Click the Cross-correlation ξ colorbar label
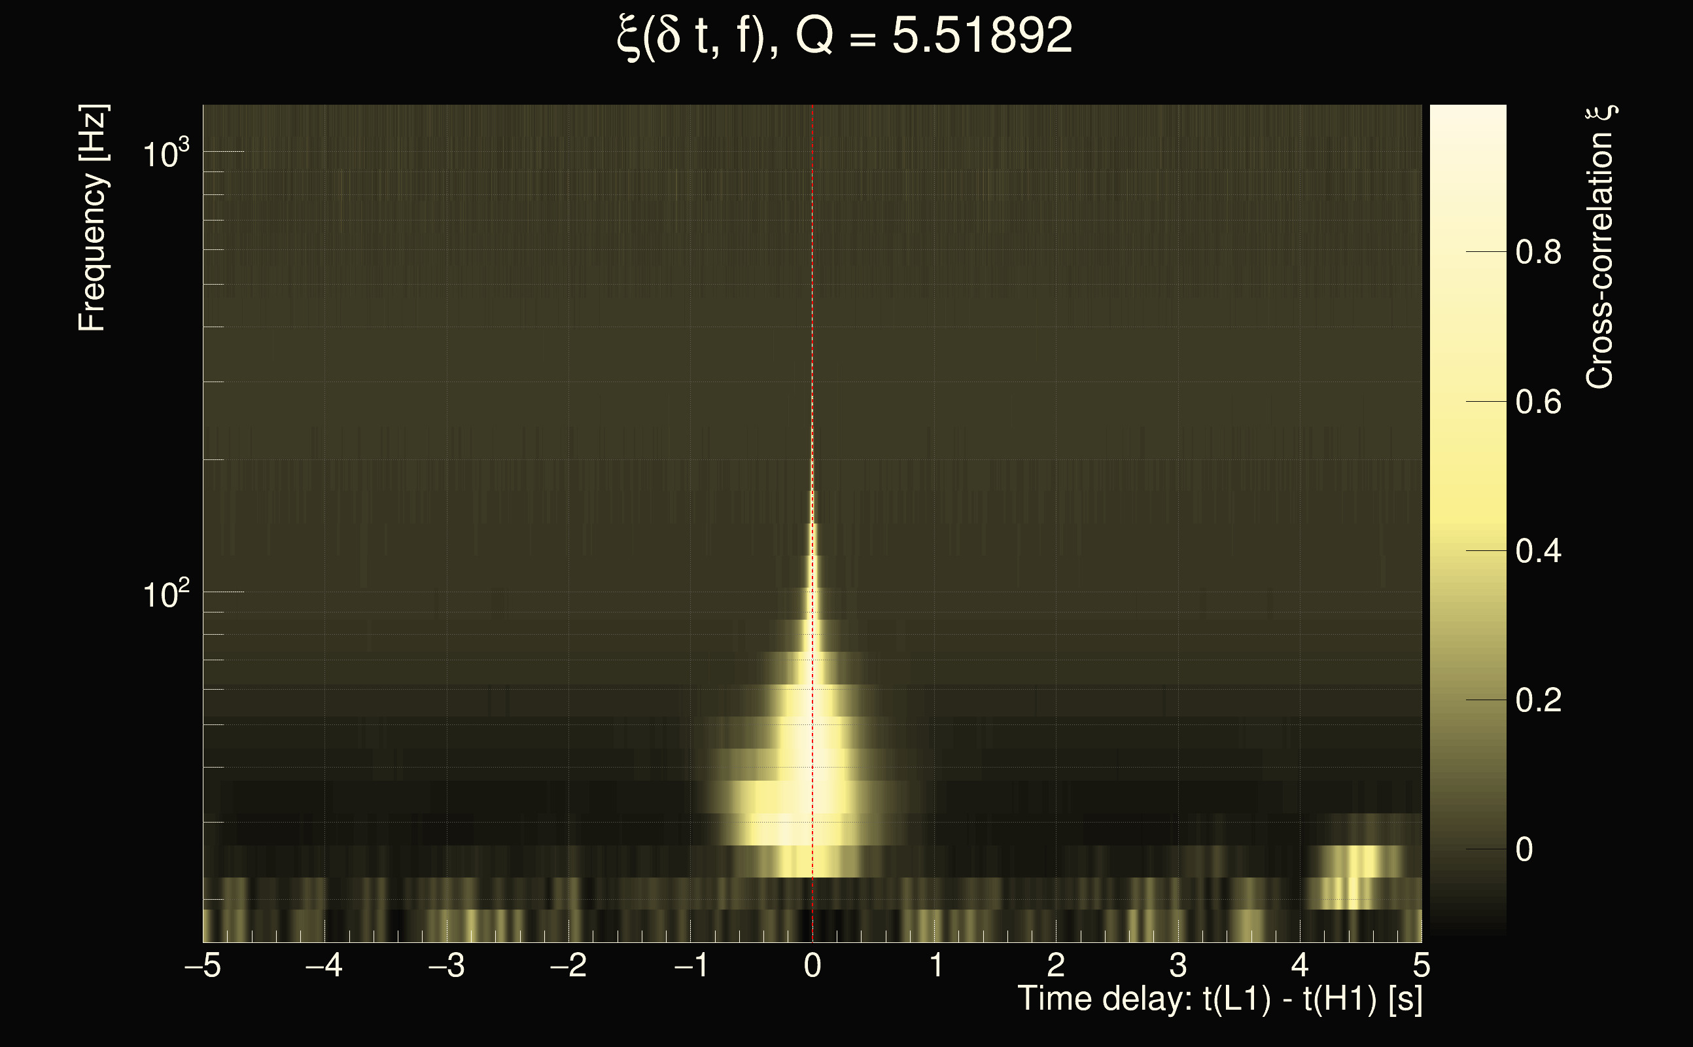 (x=1600, y=247)
